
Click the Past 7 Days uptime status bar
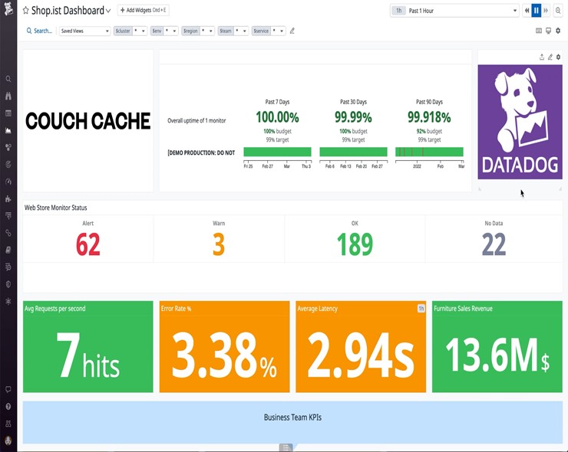coord(278,152)
